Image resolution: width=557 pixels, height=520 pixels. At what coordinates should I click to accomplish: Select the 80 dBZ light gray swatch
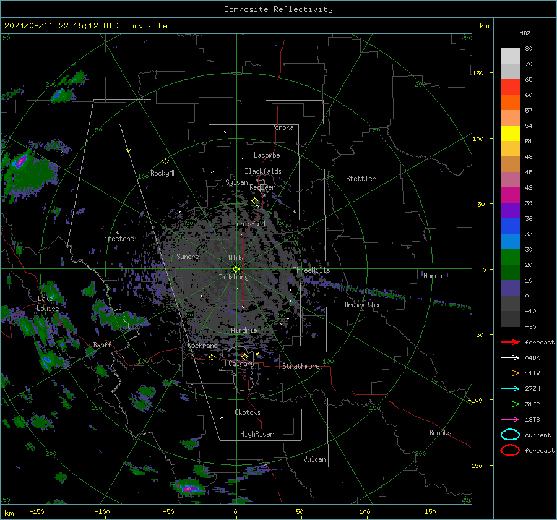click(510, 56)
